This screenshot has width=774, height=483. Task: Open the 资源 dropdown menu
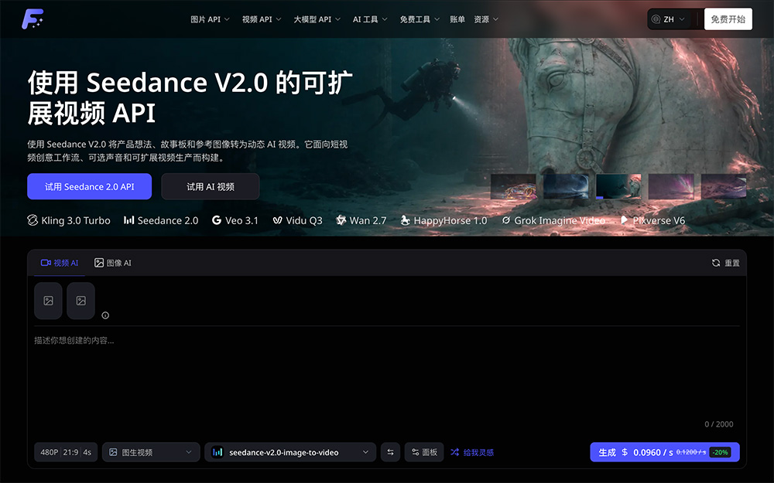point(486,19)
